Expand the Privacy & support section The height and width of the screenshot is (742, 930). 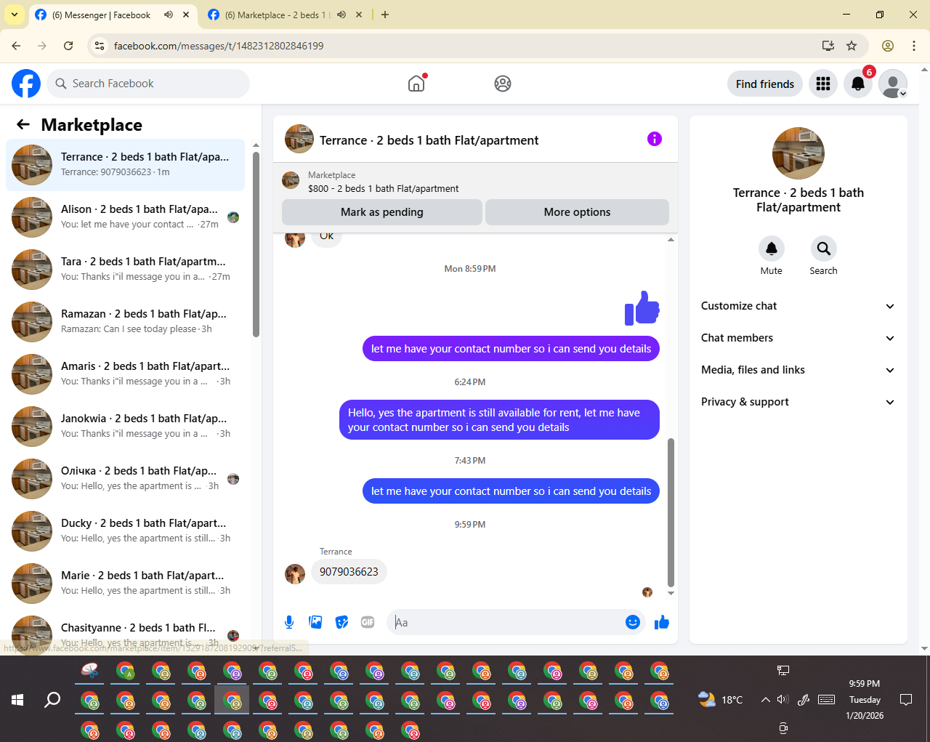798,402
